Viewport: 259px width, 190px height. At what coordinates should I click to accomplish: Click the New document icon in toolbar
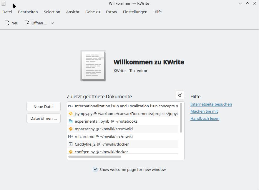[7, 23]
